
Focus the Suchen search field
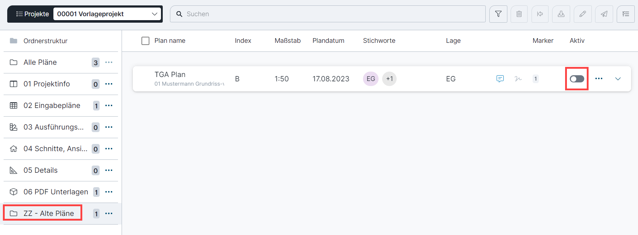point(328,14)
